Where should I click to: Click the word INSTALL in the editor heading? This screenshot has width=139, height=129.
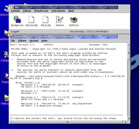pyautogui.click(x=49, y=45)
